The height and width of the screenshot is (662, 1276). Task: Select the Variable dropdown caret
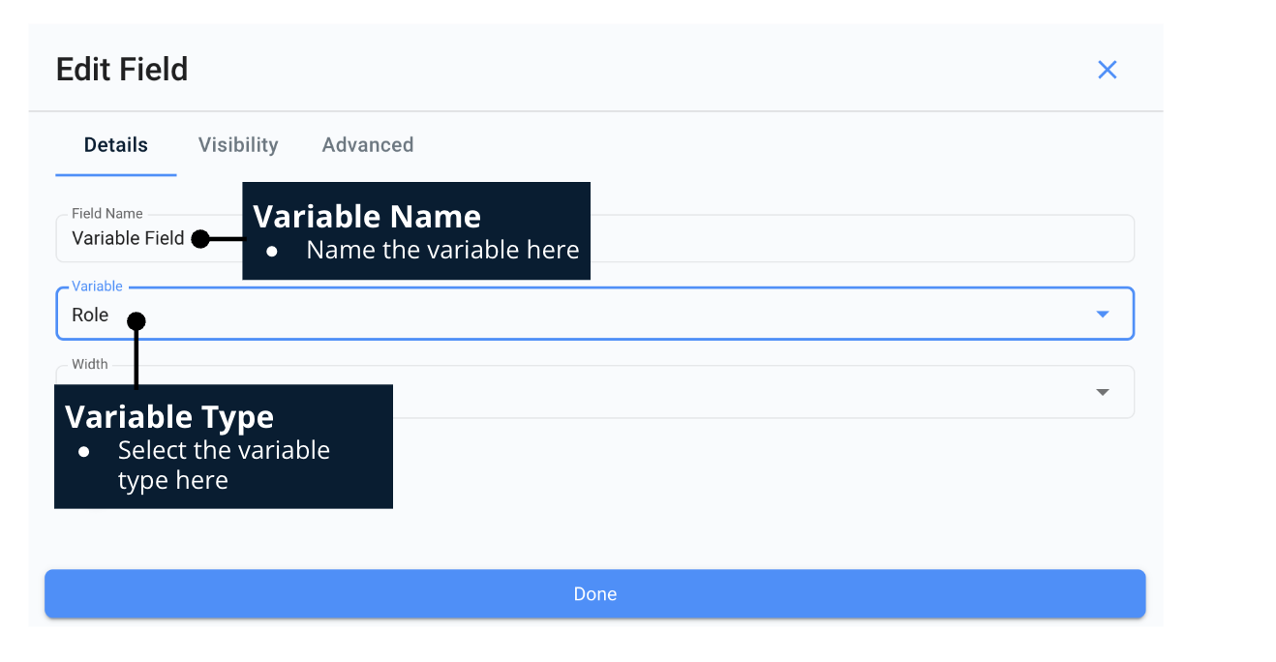[x=1102, y=314]
